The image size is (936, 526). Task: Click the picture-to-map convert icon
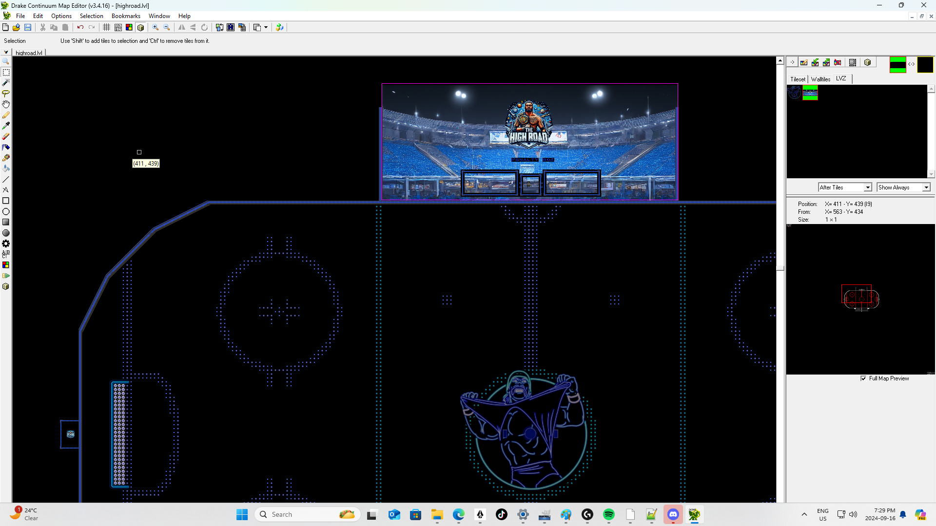coord(242,27)
